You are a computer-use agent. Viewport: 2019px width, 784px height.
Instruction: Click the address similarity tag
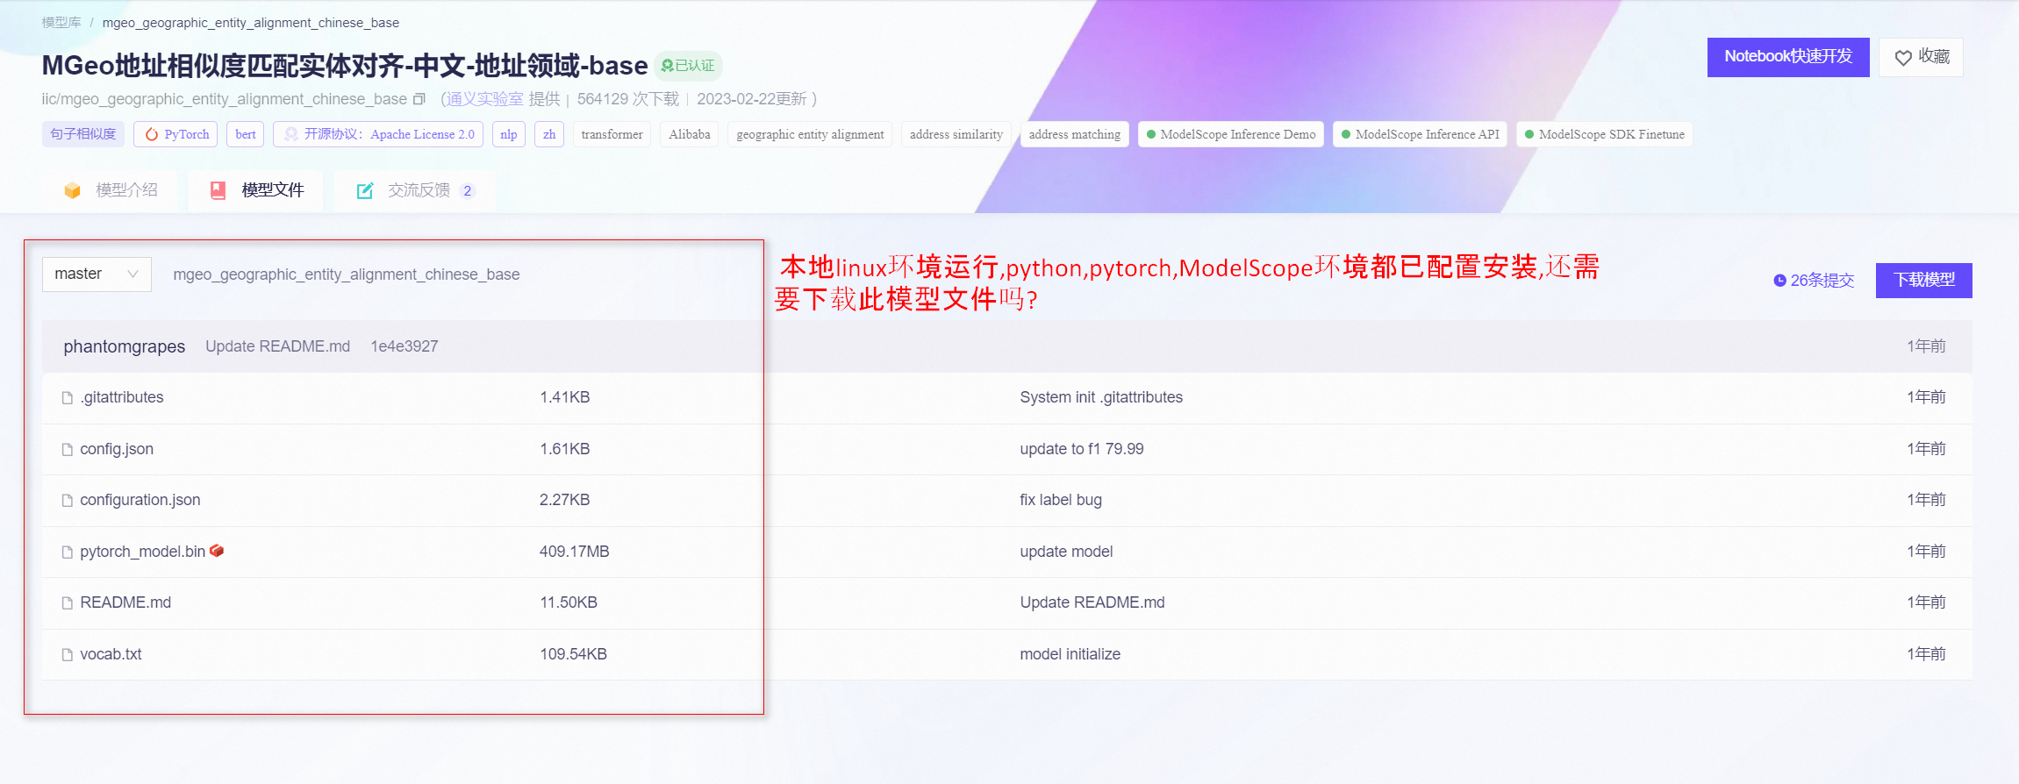click(x=956, y=134)
